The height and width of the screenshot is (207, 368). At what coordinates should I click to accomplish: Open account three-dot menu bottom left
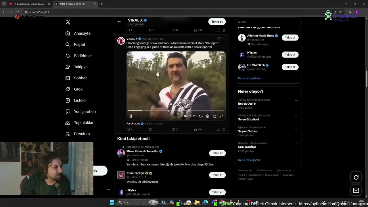pos(108,189)
